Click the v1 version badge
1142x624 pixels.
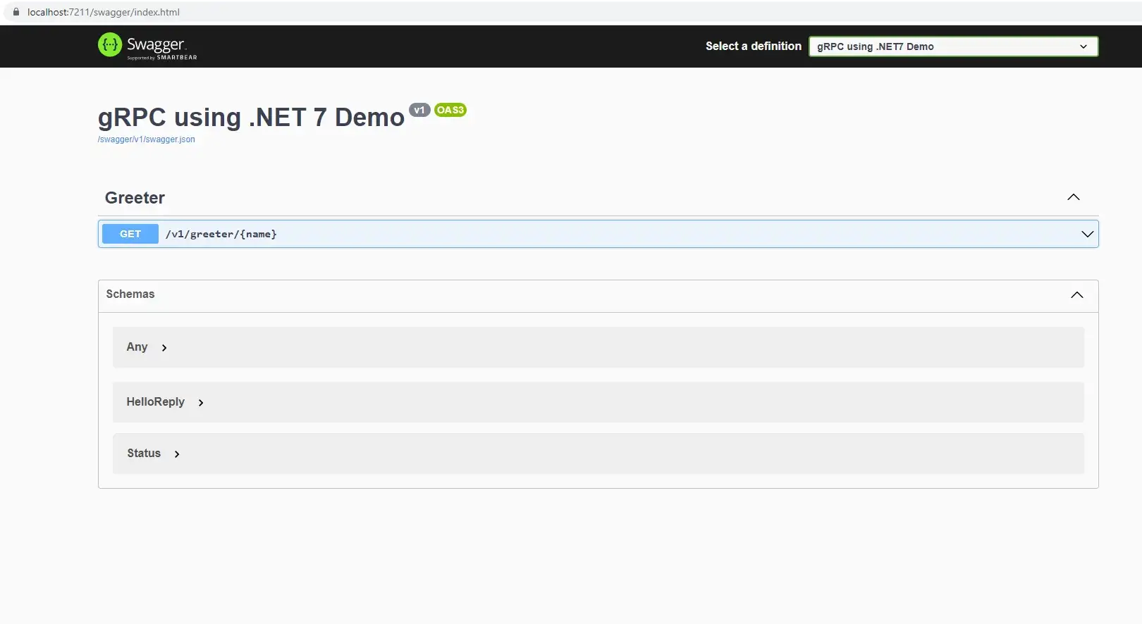coord(419,110)
